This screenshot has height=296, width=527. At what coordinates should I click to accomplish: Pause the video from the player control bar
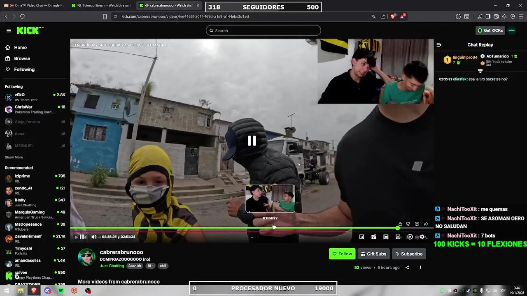coord(82,237)
